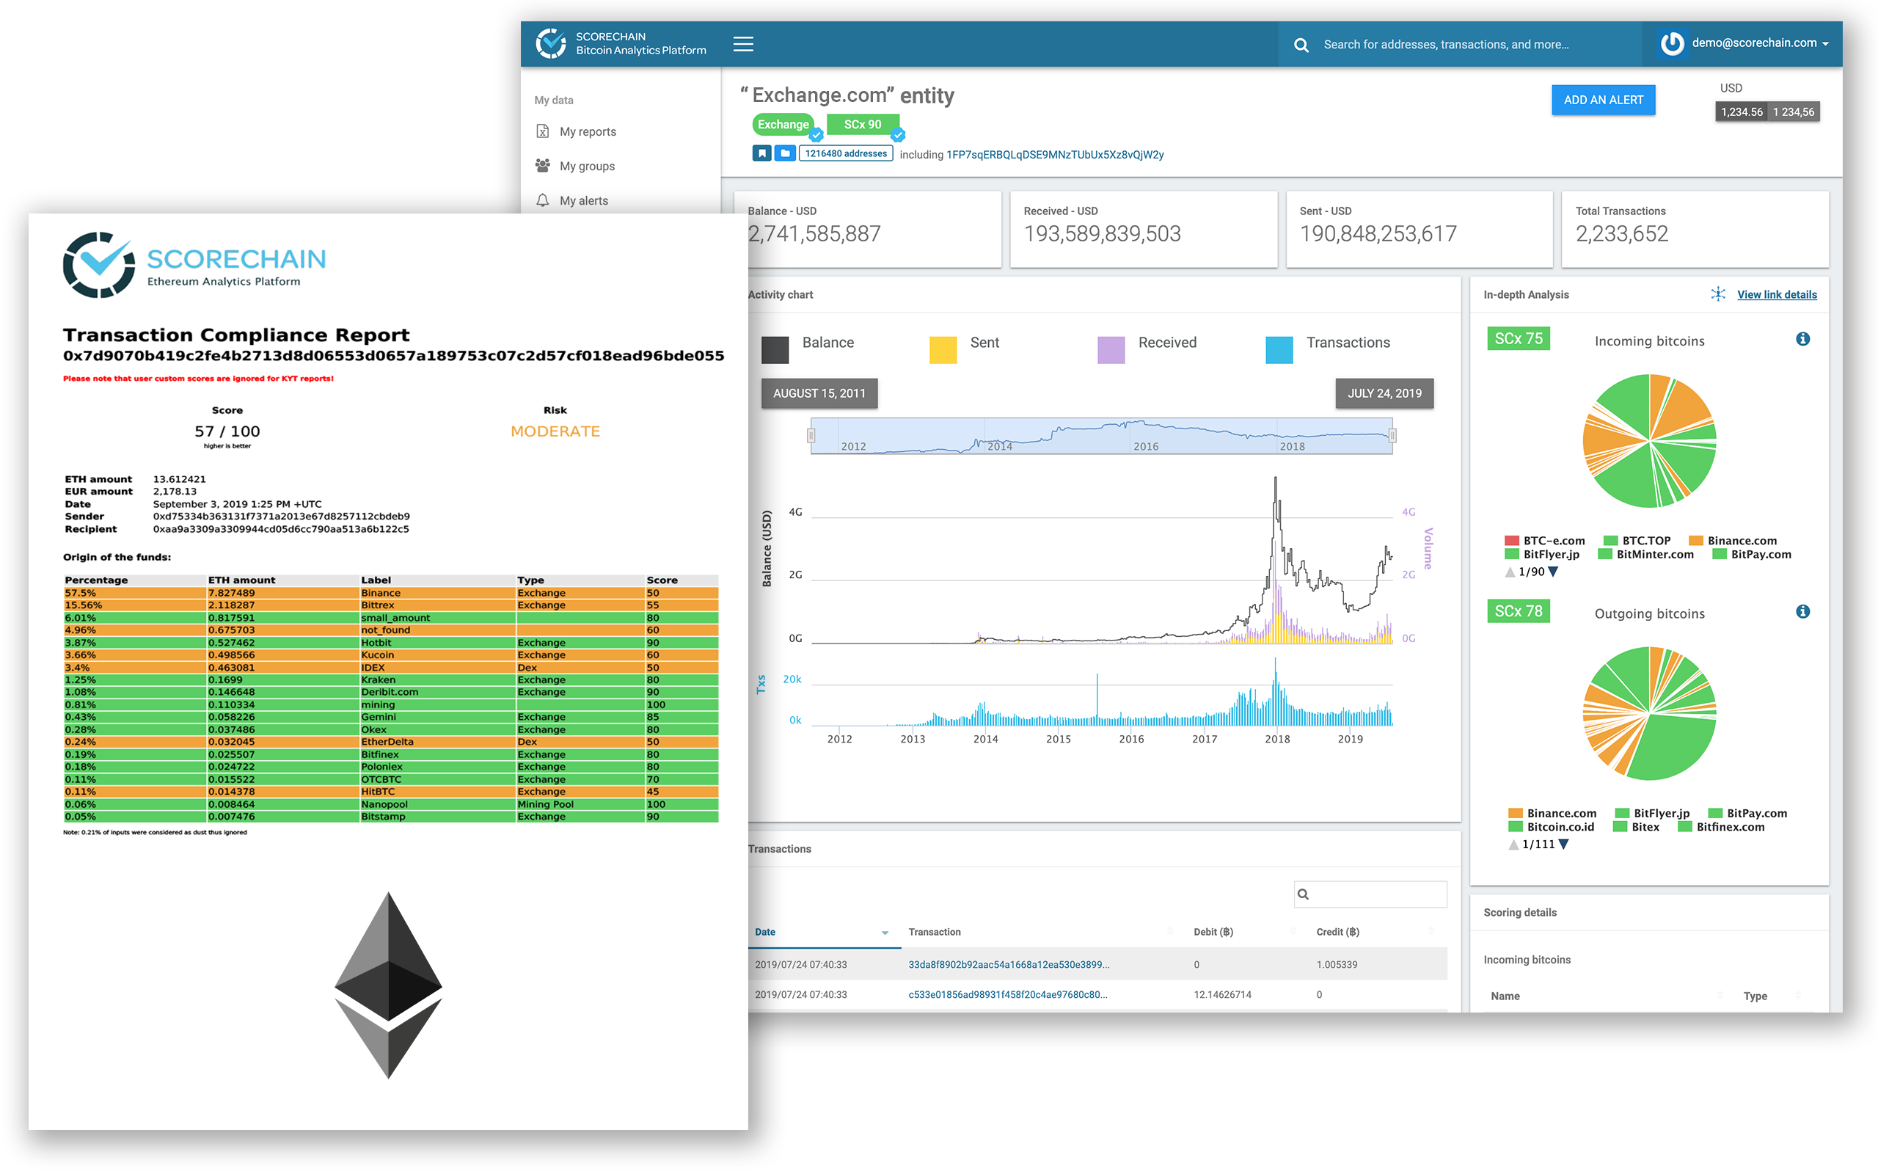Open My reports in sidebar
Viewport: 1878px width, 1174px height.
pos(588,132)
